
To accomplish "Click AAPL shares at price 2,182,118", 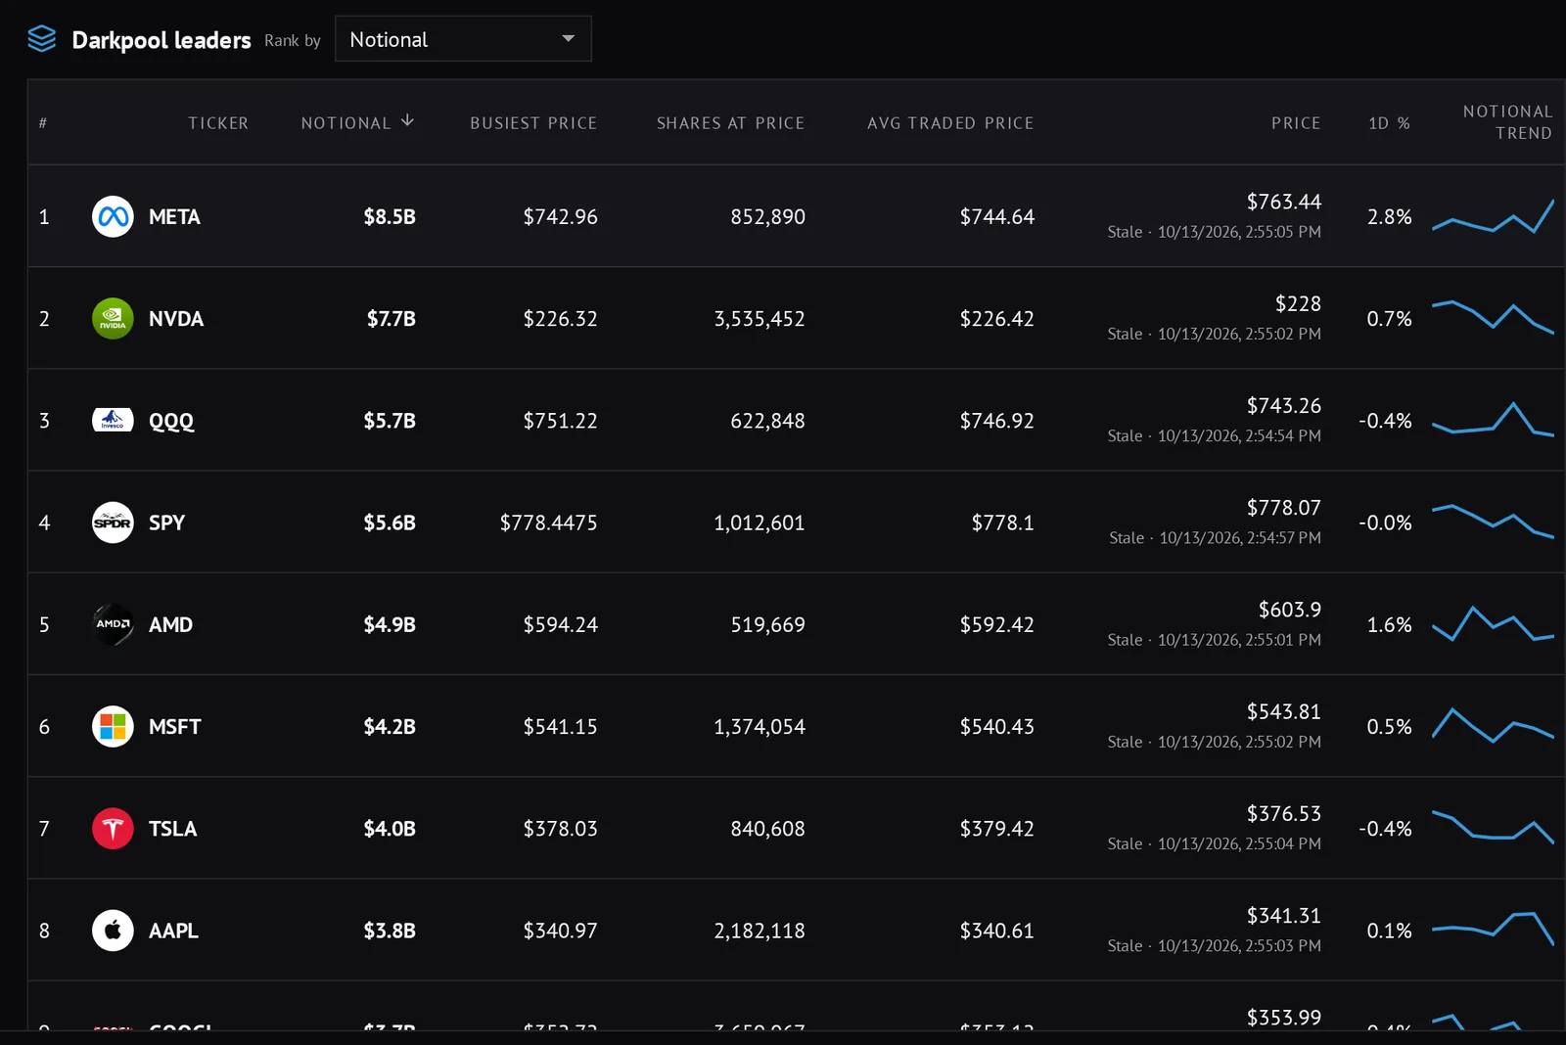I will (x=760, y=931).
